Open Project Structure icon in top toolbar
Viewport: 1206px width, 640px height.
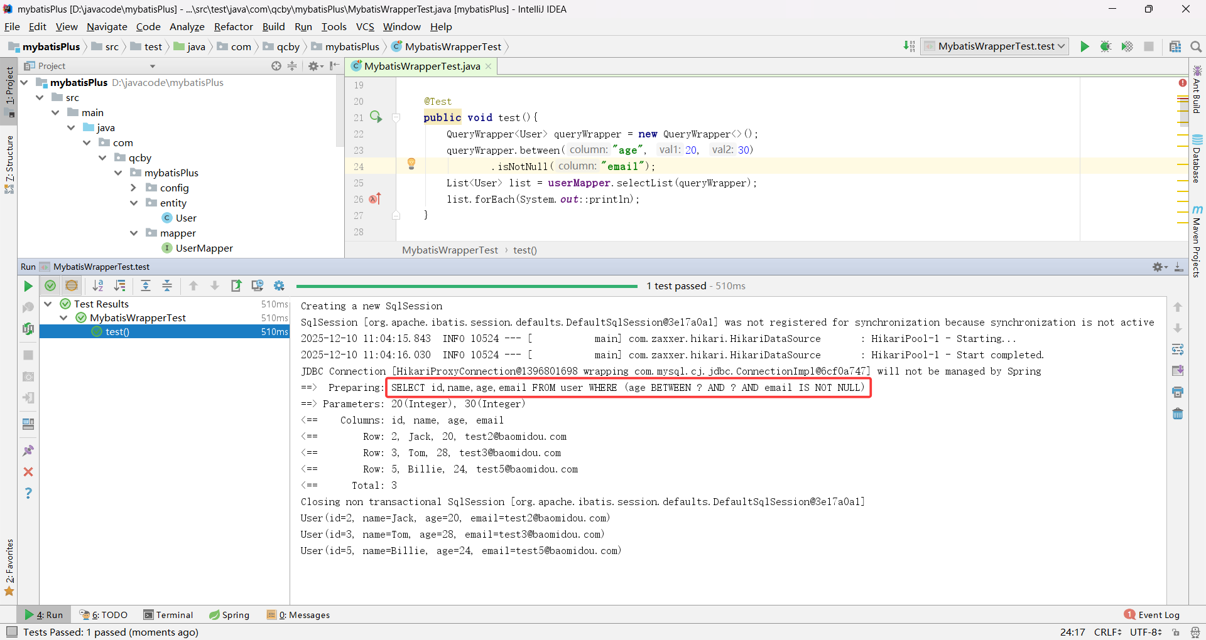click(1175, 46)
